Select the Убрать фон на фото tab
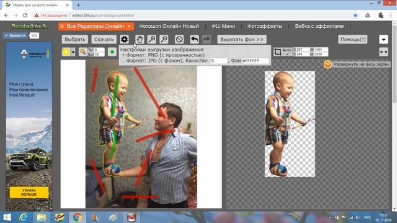 point(37,5)
